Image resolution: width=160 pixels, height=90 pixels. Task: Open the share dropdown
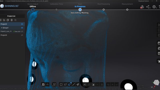point(148,7)
